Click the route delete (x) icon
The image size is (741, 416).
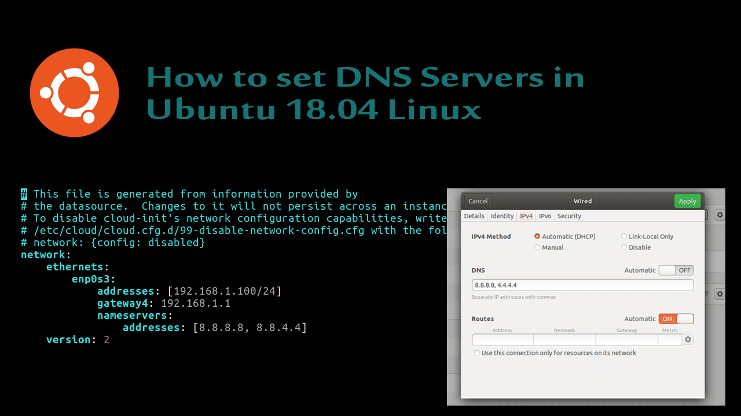[688, 340]
